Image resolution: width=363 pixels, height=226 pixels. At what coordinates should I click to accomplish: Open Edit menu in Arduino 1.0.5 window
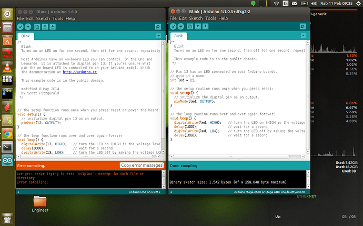pos(183,18)
